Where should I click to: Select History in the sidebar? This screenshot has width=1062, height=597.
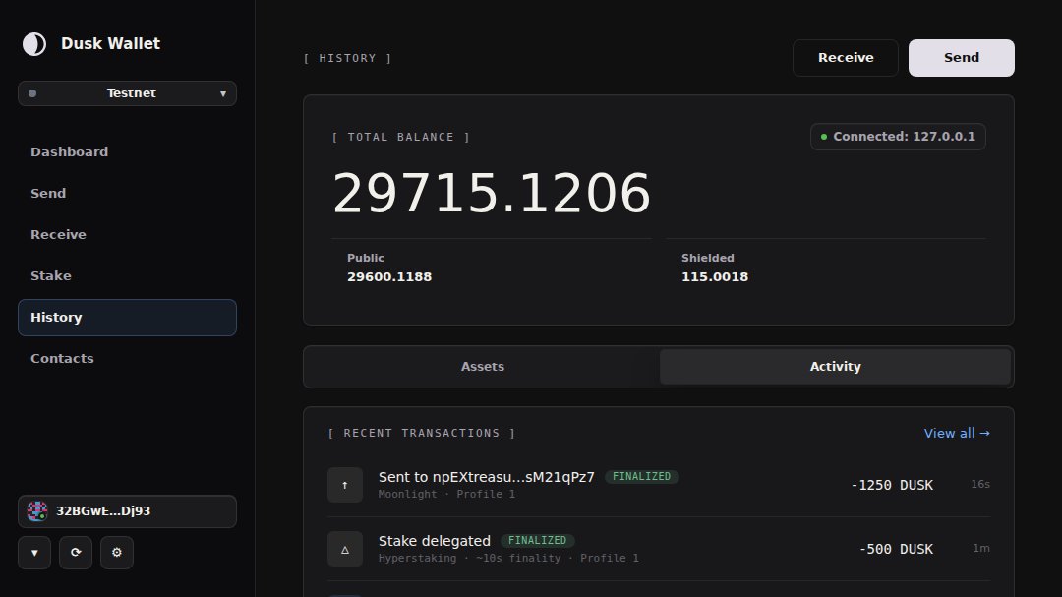coord(127,317)
